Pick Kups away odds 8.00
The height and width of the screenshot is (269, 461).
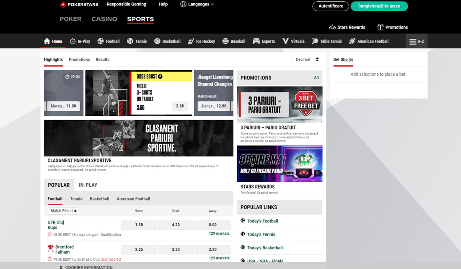click(212, 225)
